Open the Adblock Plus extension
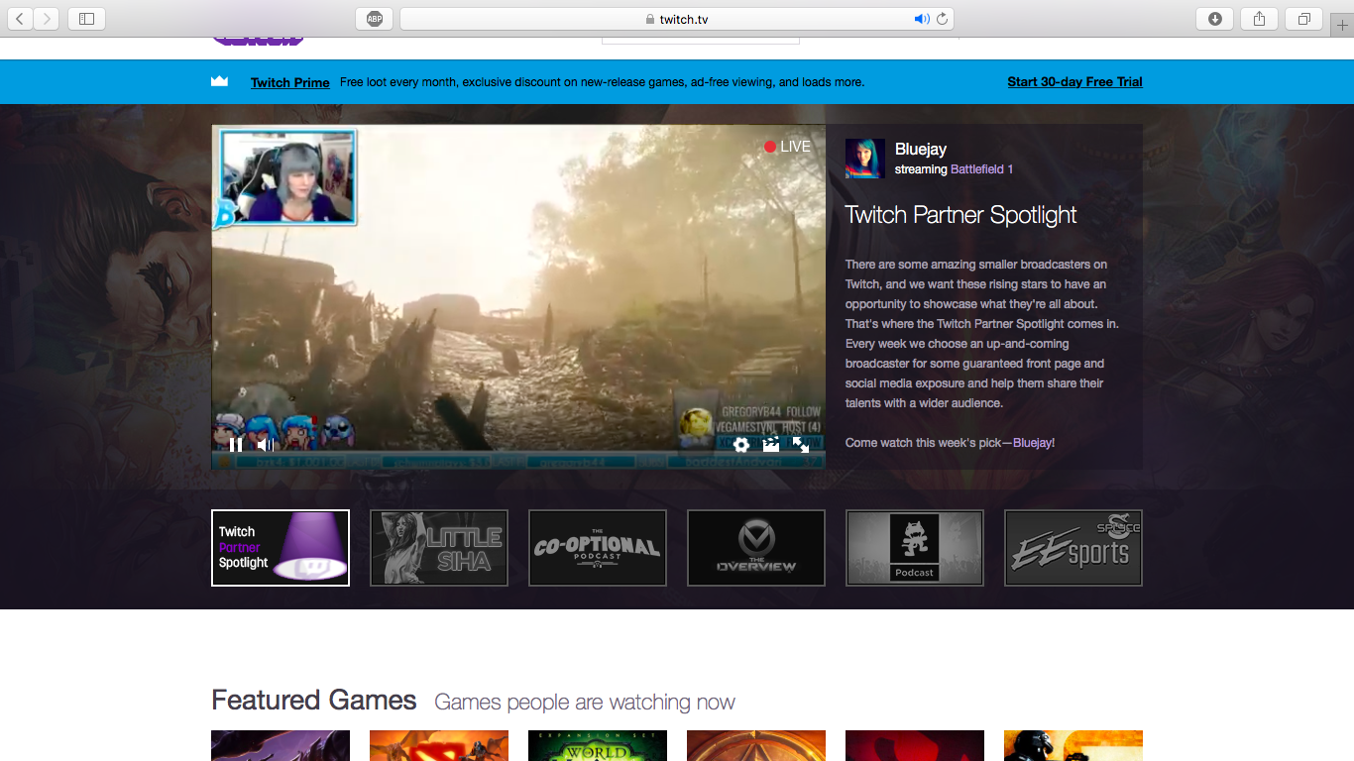Viewport: 1354px width, 761px height. [x=374, y=19]
